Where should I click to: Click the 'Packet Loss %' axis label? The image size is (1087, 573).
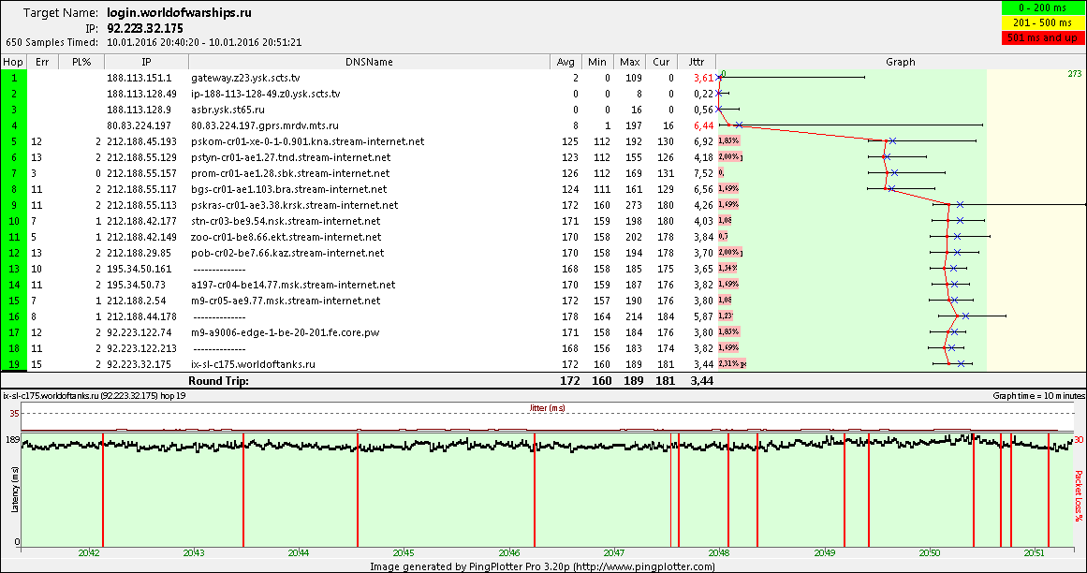1079,496
